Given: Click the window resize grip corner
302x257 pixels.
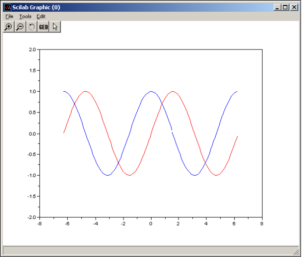Looking at the screenshot, I should click(x=296, y=252).
